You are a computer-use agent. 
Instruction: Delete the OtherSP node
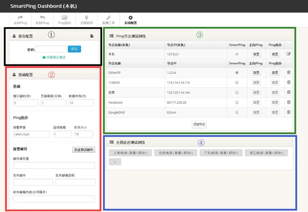pos(289,72)
